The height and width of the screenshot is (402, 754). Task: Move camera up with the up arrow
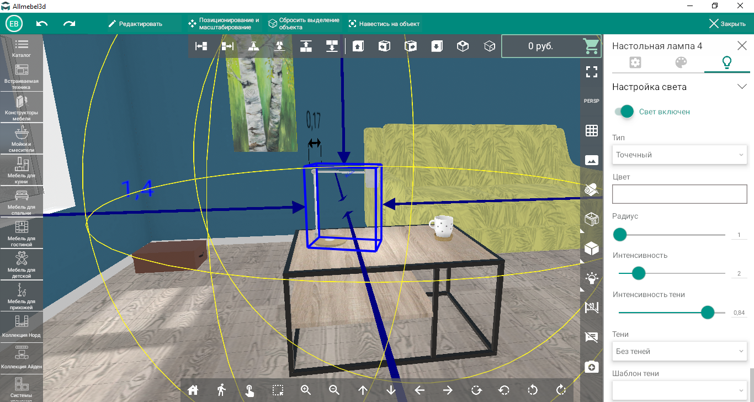point(363,390)
